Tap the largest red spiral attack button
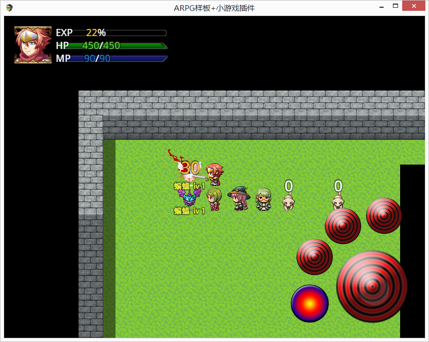 point(372,286)
